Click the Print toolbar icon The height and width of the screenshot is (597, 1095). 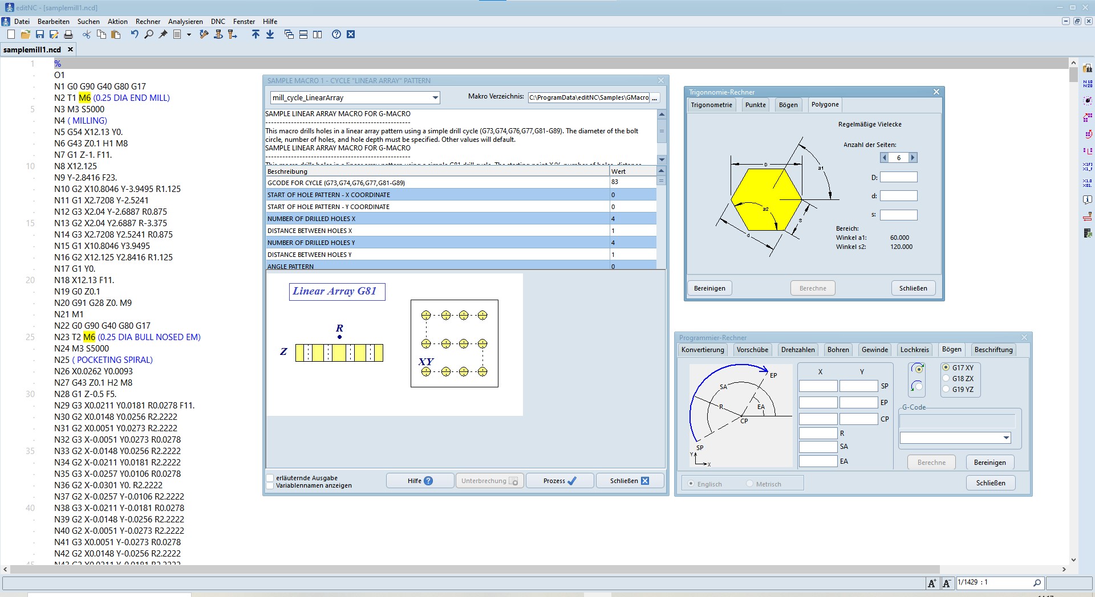point(68,34)
